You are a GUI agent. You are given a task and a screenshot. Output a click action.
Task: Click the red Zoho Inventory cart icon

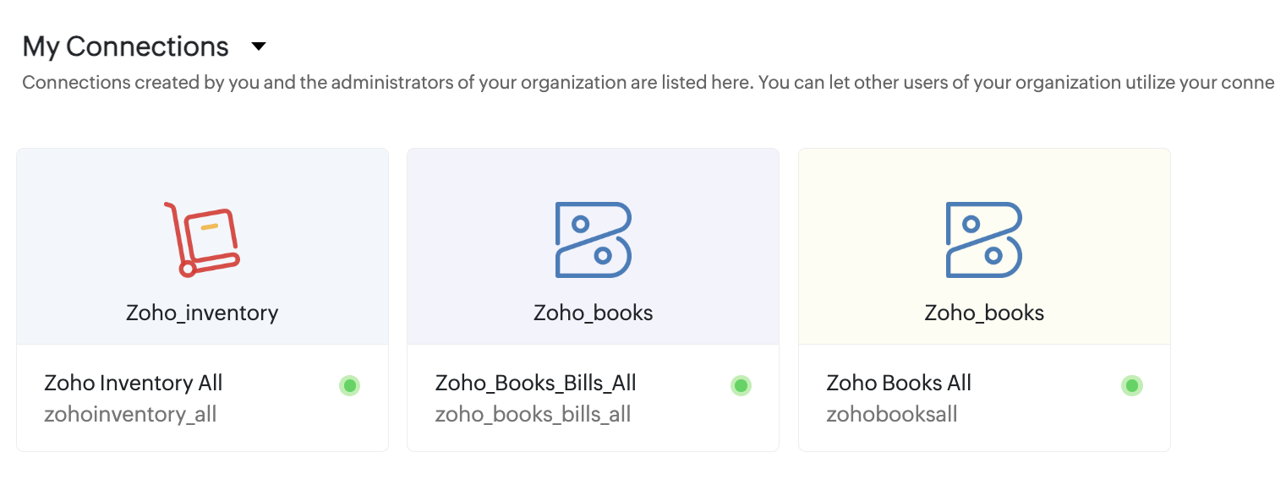coord(201,239)
